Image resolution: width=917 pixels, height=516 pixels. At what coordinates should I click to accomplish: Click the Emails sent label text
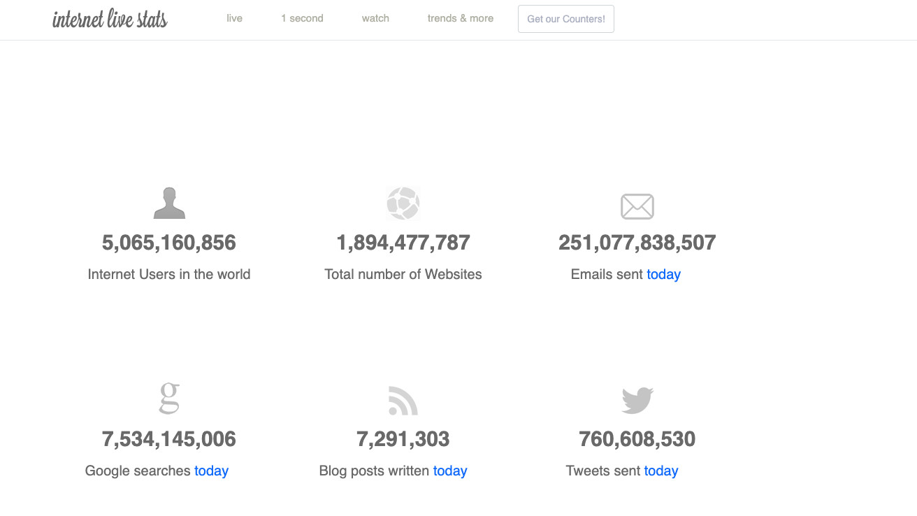(x=607, y=274)
